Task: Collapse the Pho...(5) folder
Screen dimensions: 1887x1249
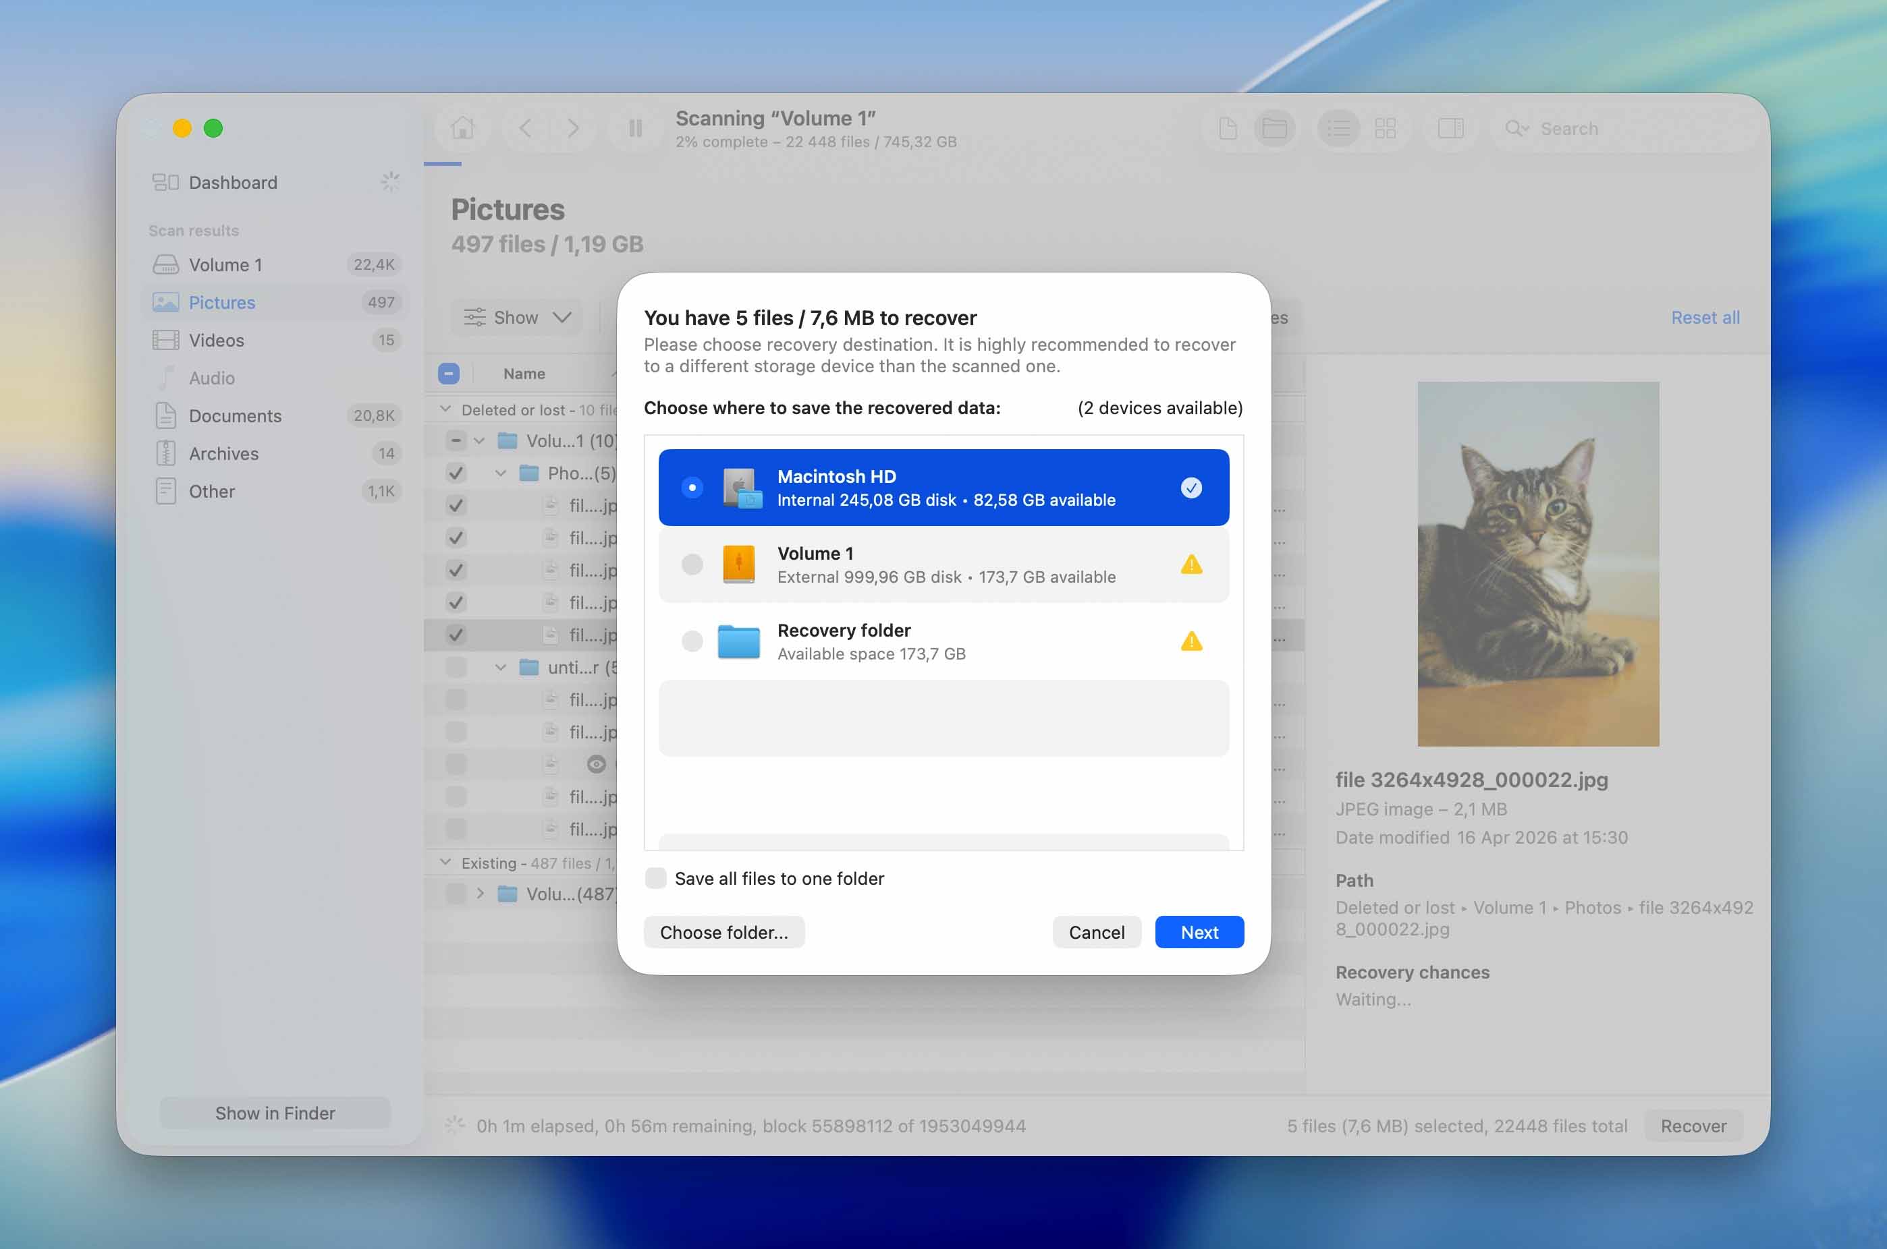Action: [501, 473]
